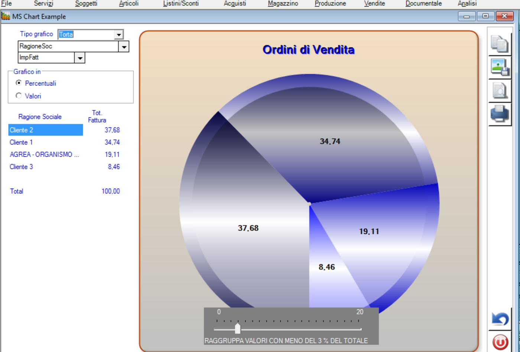The width and height of the screenshot is (520, 352).
Task: Open the Magazzino menu
Action: (283, 3)
